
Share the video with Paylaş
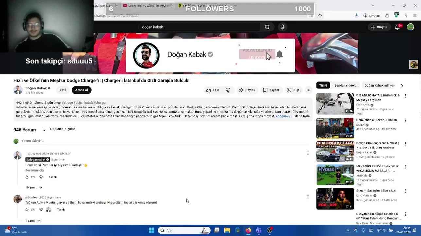(247, 90)
